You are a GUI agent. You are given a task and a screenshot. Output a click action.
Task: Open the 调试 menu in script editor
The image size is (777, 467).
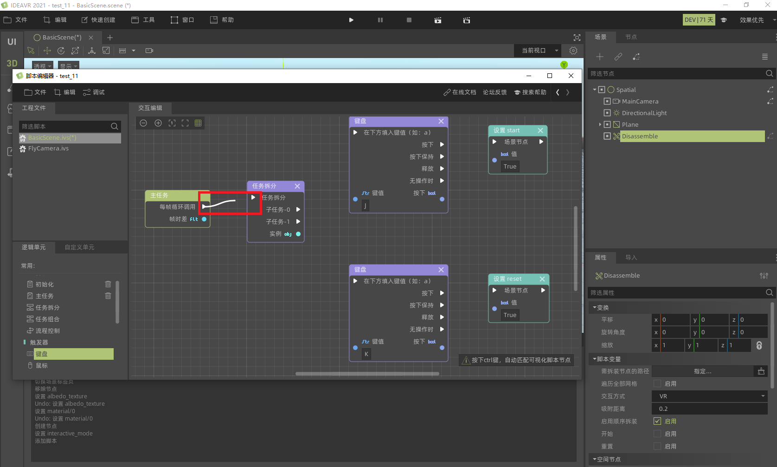[94, 92]
